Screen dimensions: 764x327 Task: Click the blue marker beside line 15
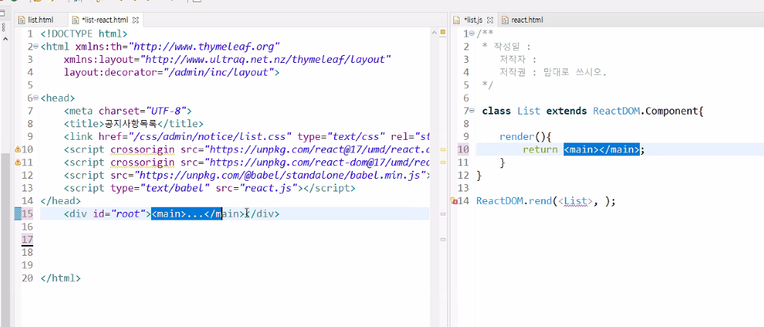coord(18,213)
